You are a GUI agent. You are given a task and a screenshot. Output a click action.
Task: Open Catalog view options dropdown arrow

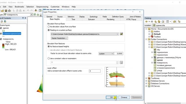[170, 21]
